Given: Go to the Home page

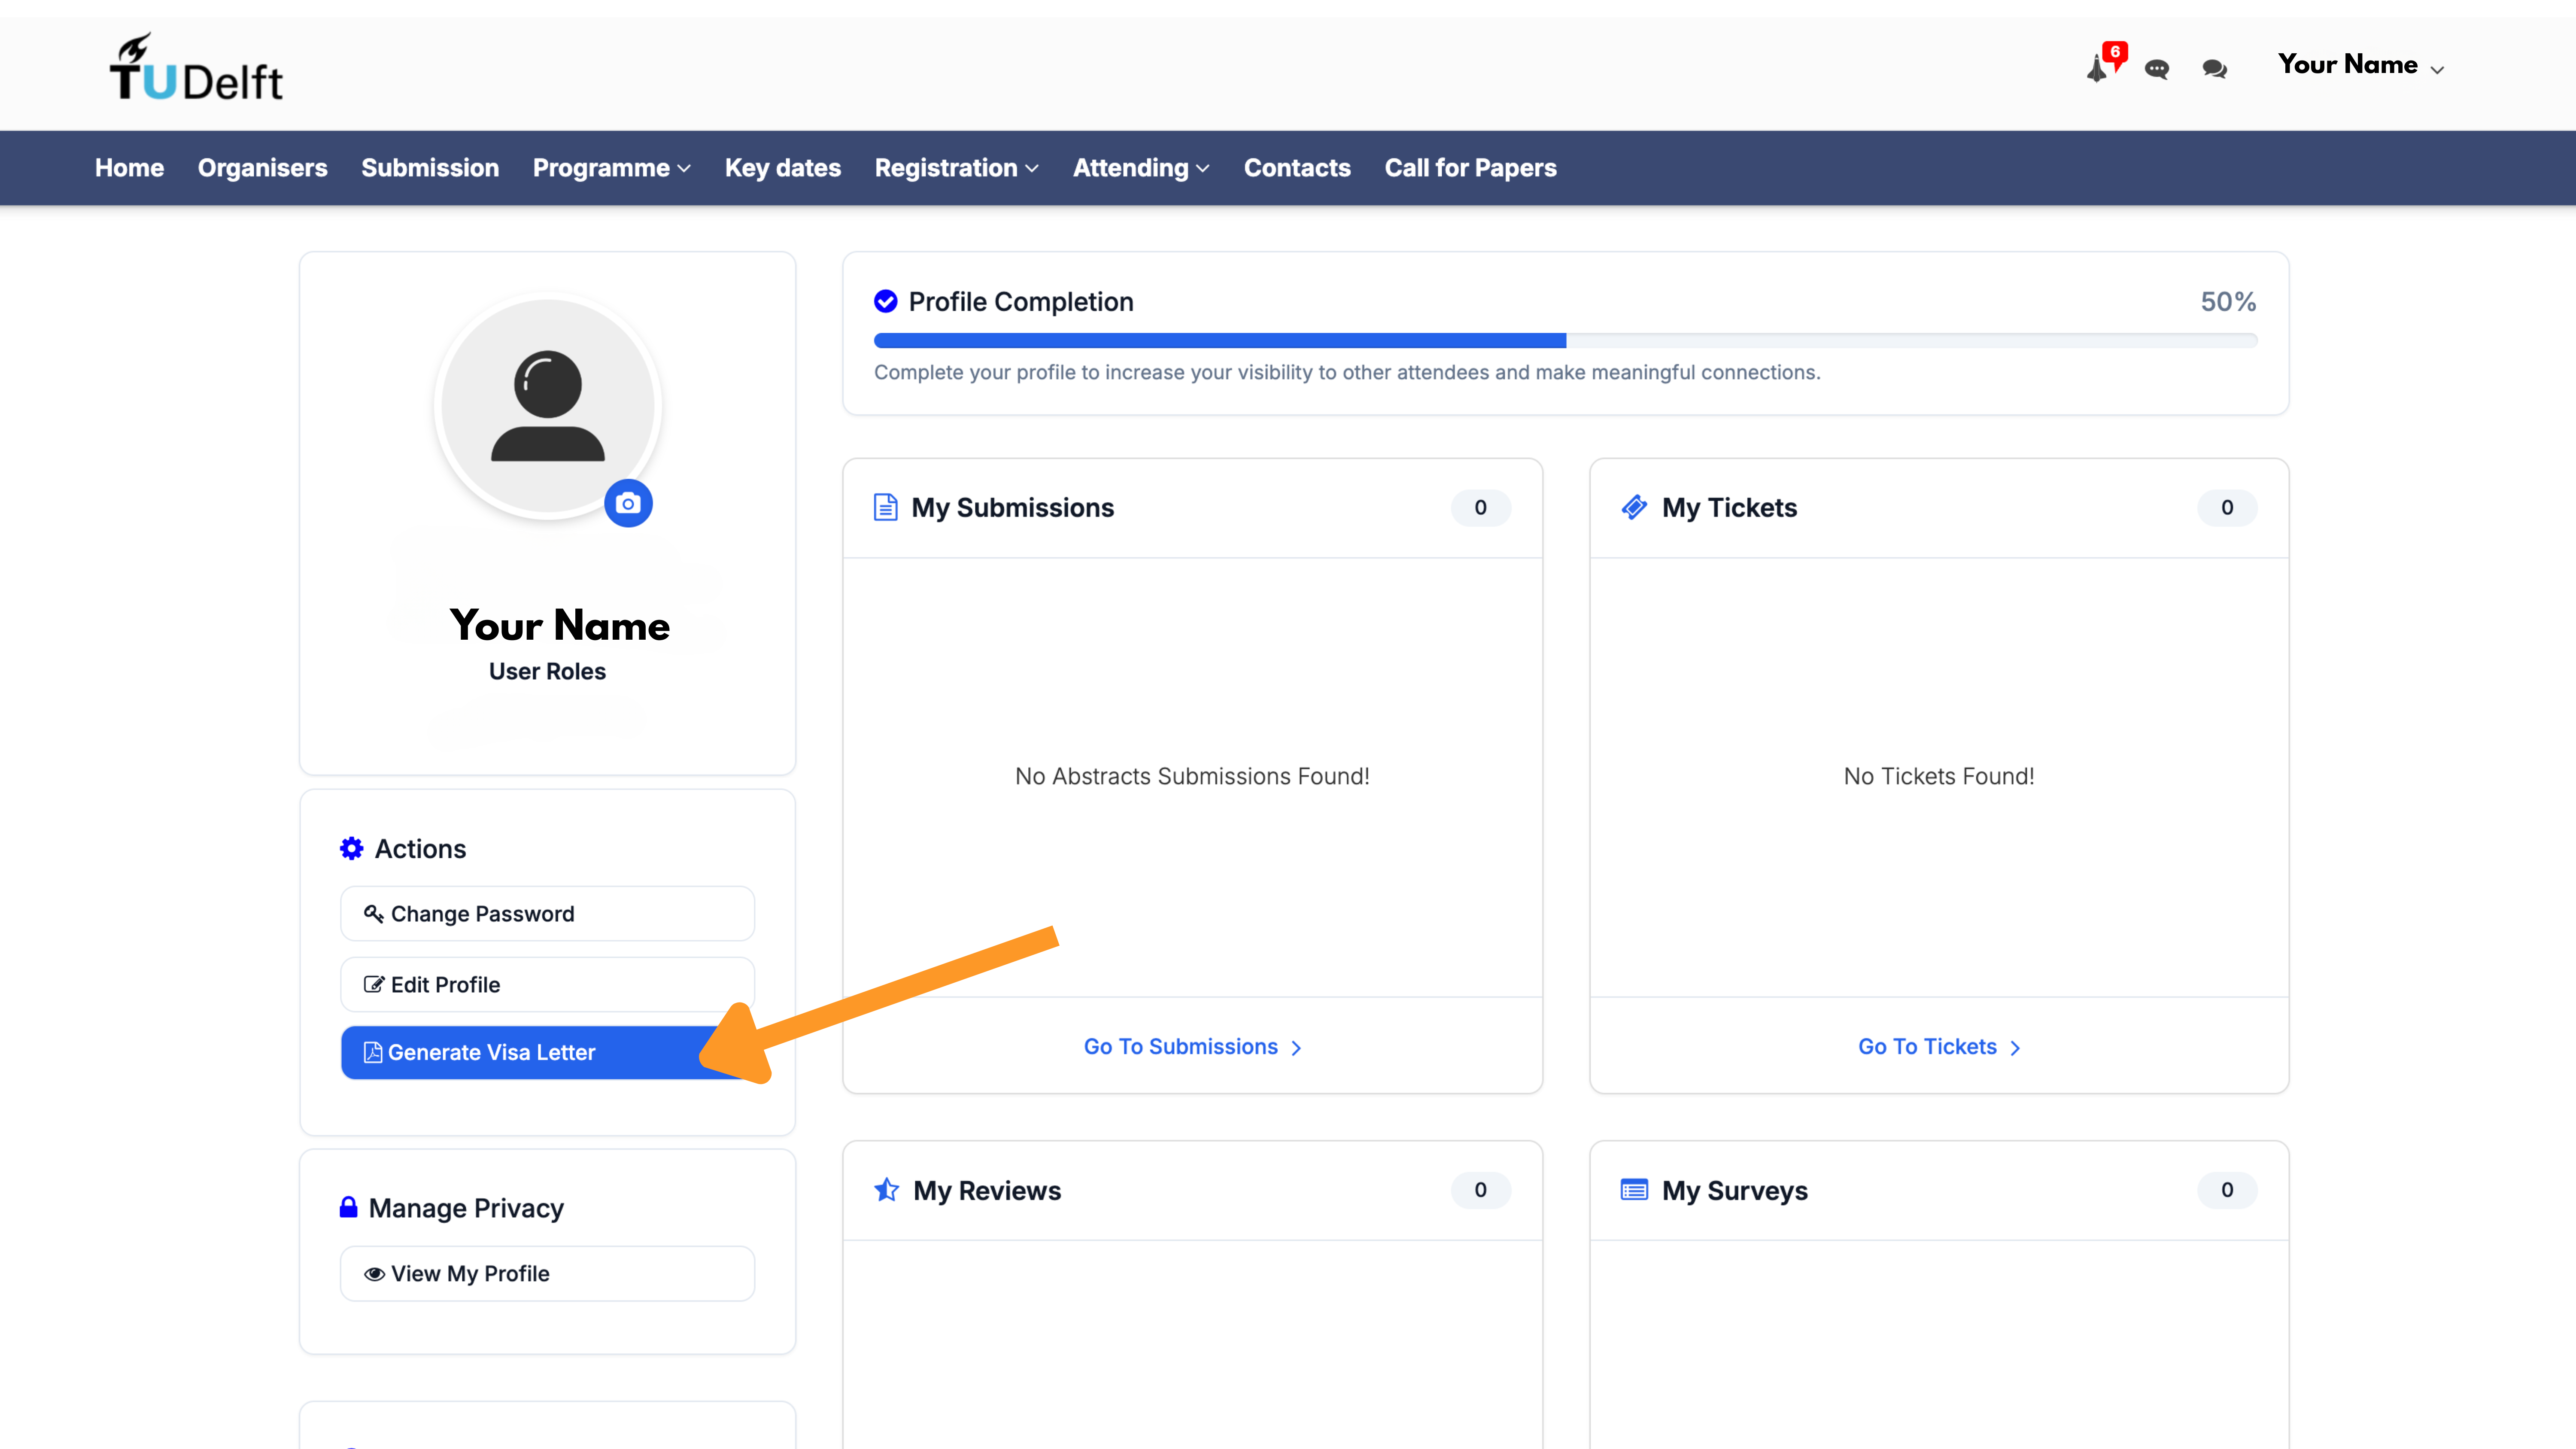Looking at the screenshot, I should (x=129, y=168).
